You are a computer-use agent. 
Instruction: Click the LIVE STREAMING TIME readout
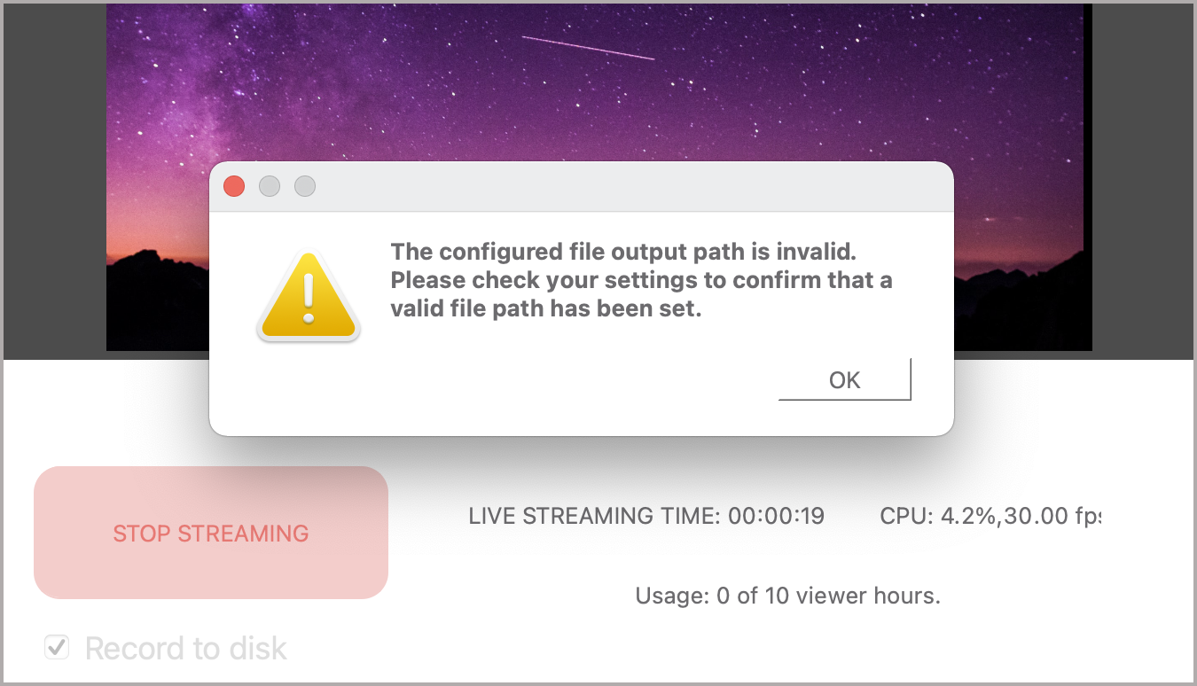(x=646, y=516)
